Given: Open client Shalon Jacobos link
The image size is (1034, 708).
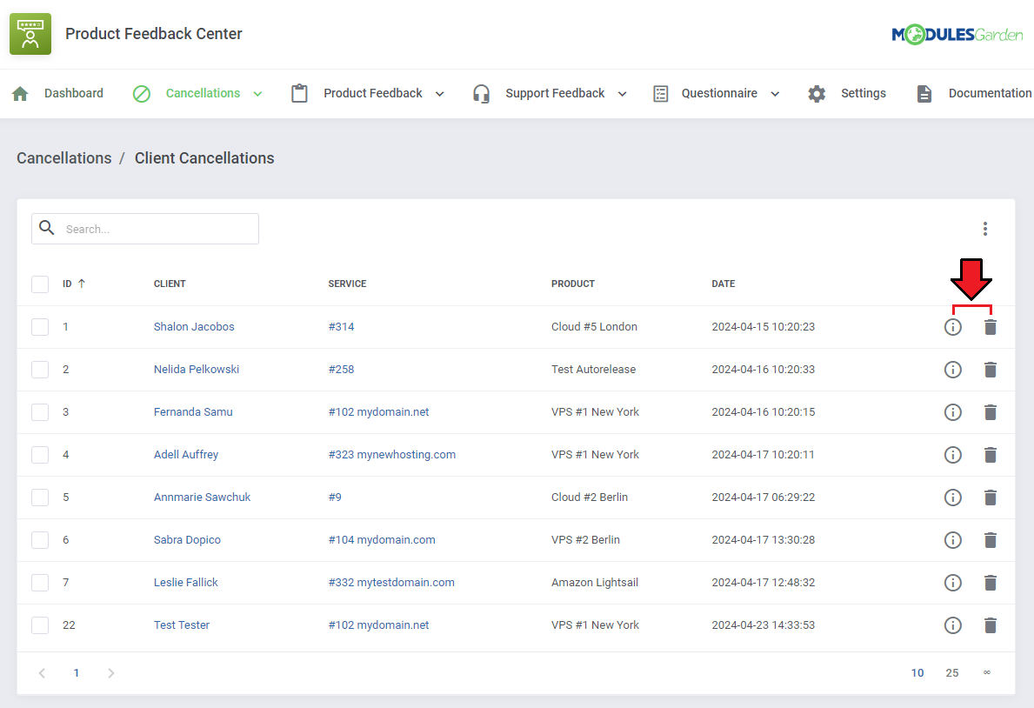Looking at the screenshot, I should coord(194,327).
